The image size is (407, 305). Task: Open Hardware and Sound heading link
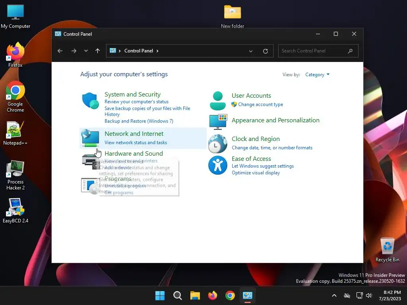click(x=134, y=154)
